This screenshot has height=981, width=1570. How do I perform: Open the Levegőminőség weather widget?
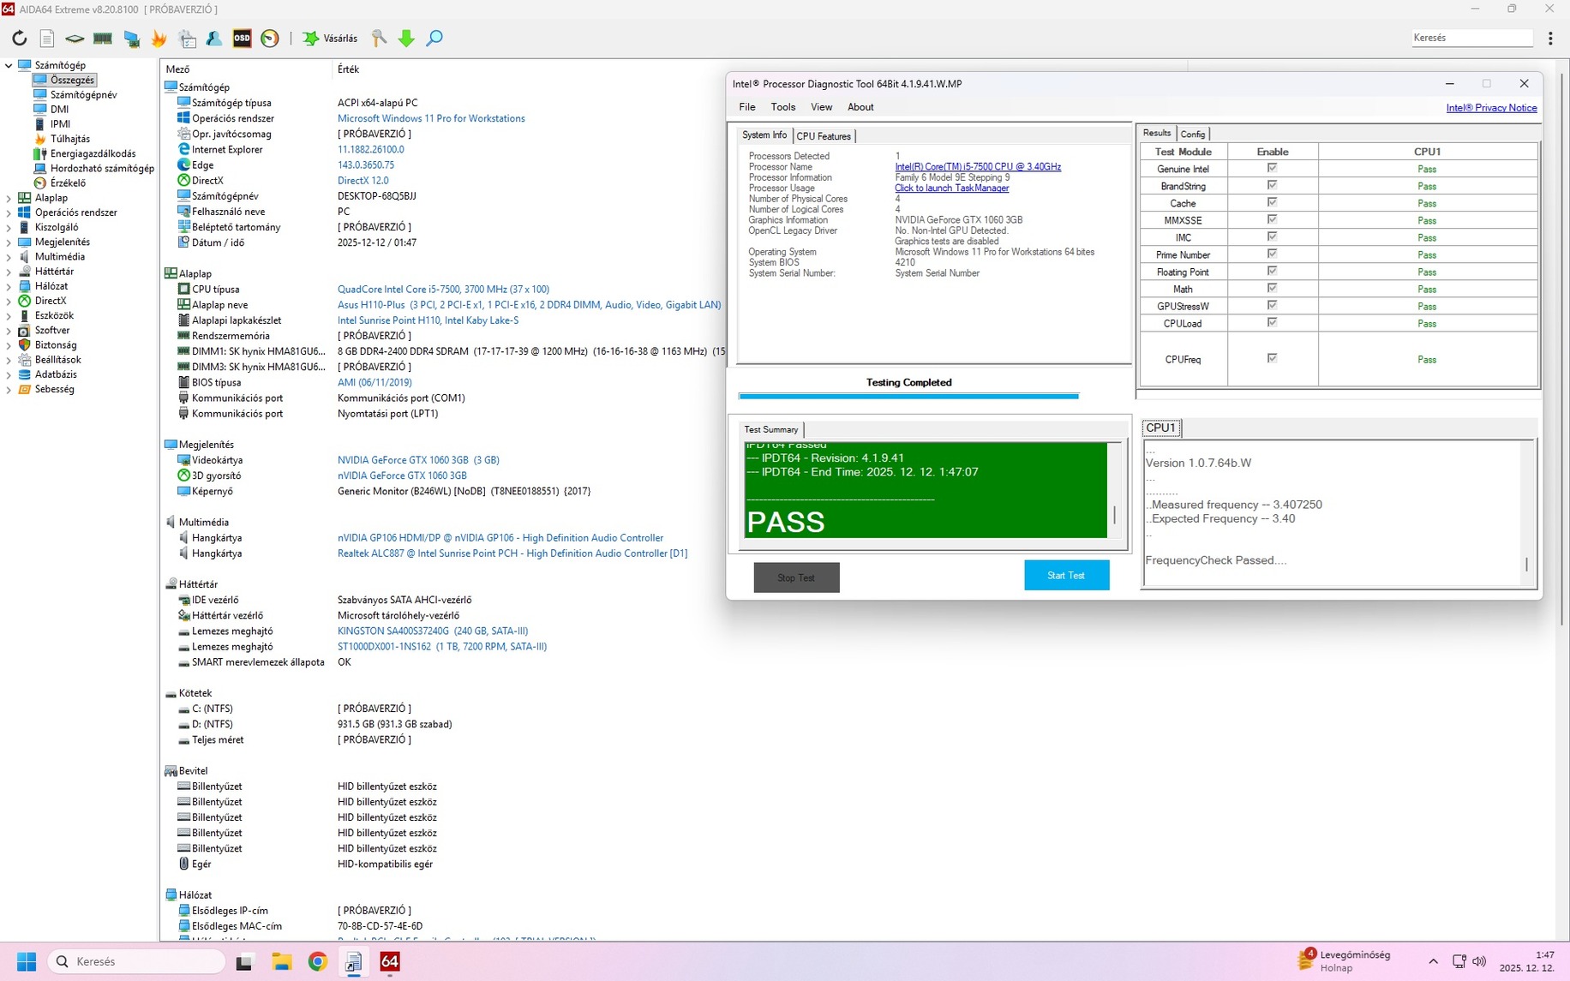(x=1345, y=960)
